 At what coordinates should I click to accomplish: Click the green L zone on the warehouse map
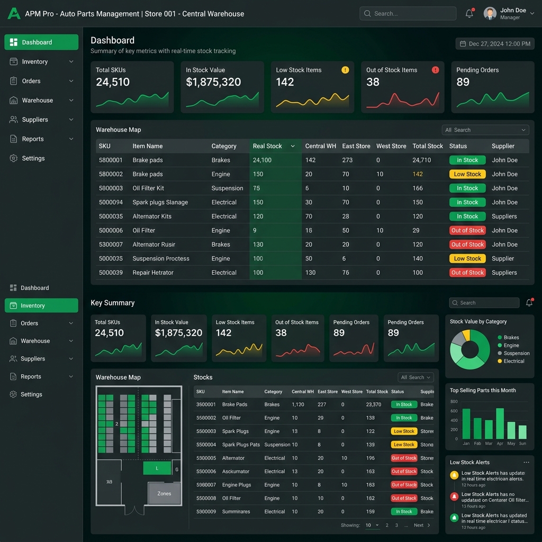(x=157, y=468)
